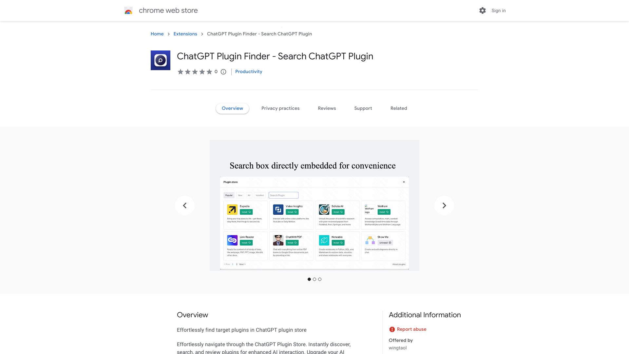Navigate to Home via breadcrumb
Image resolution: width=629 pixels, height=354 pixels.
pyautogui.click(x=157, y=34)
